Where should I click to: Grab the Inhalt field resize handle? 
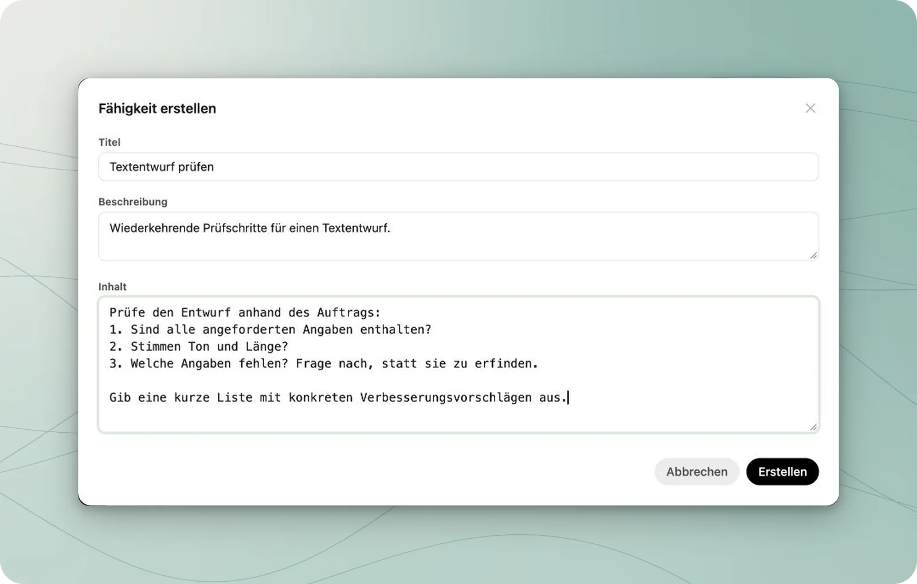pyautogui.click(x=813, y=427)
